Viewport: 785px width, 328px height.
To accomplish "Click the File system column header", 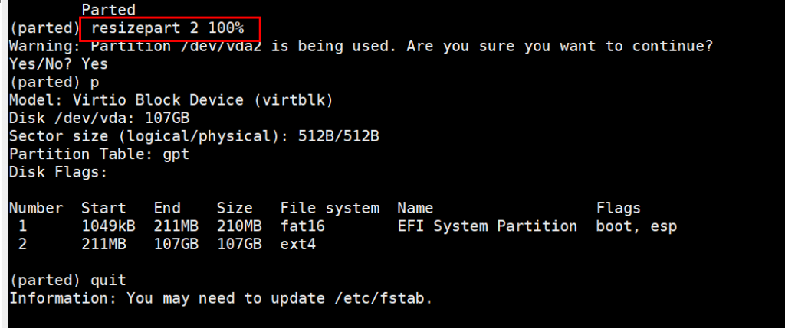I will pyautogui.click(x=330, y=208).
